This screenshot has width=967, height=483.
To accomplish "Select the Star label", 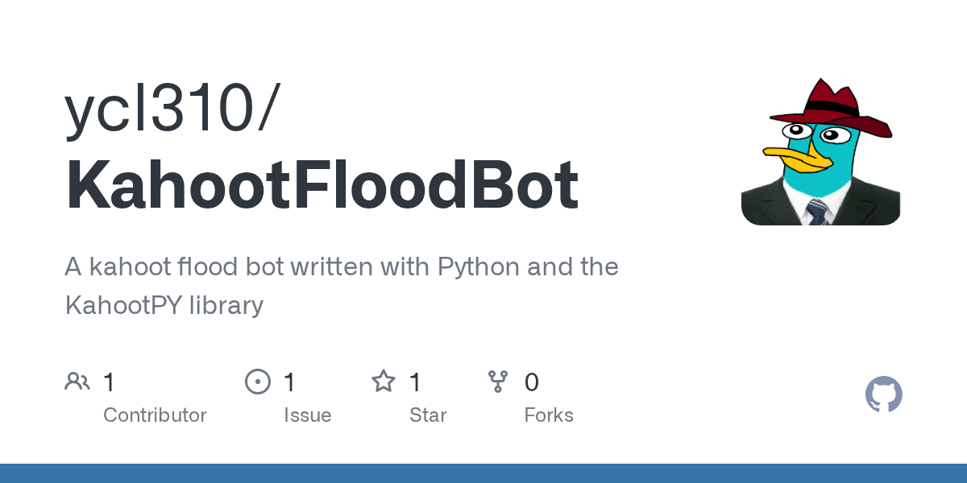I will 428,415.
